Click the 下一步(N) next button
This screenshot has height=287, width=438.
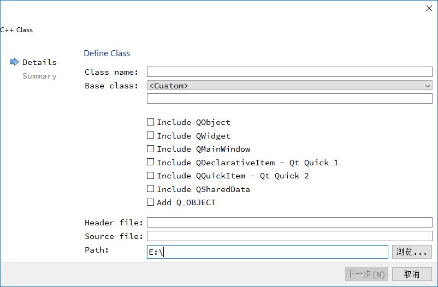(x=366, y=274)
